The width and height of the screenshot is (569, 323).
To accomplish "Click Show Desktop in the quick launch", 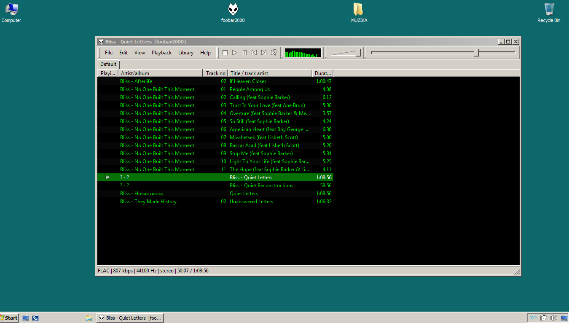I will (26, 318).
